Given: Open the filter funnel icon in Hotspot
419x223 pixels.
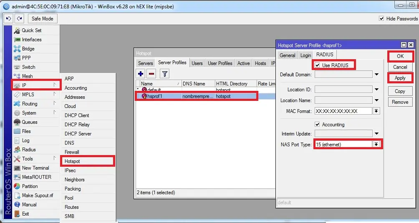Looking at the screenshot, I should (x=165, y=74).
